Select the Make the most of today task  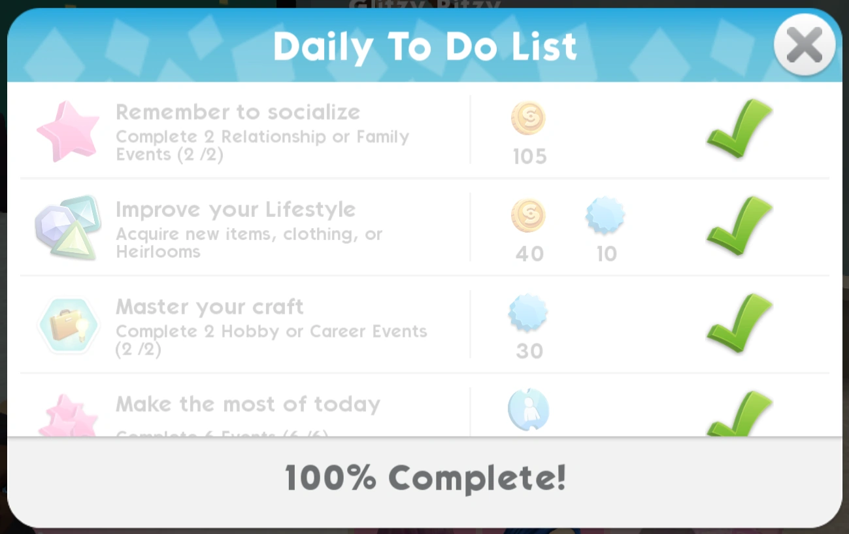point(248,405)
